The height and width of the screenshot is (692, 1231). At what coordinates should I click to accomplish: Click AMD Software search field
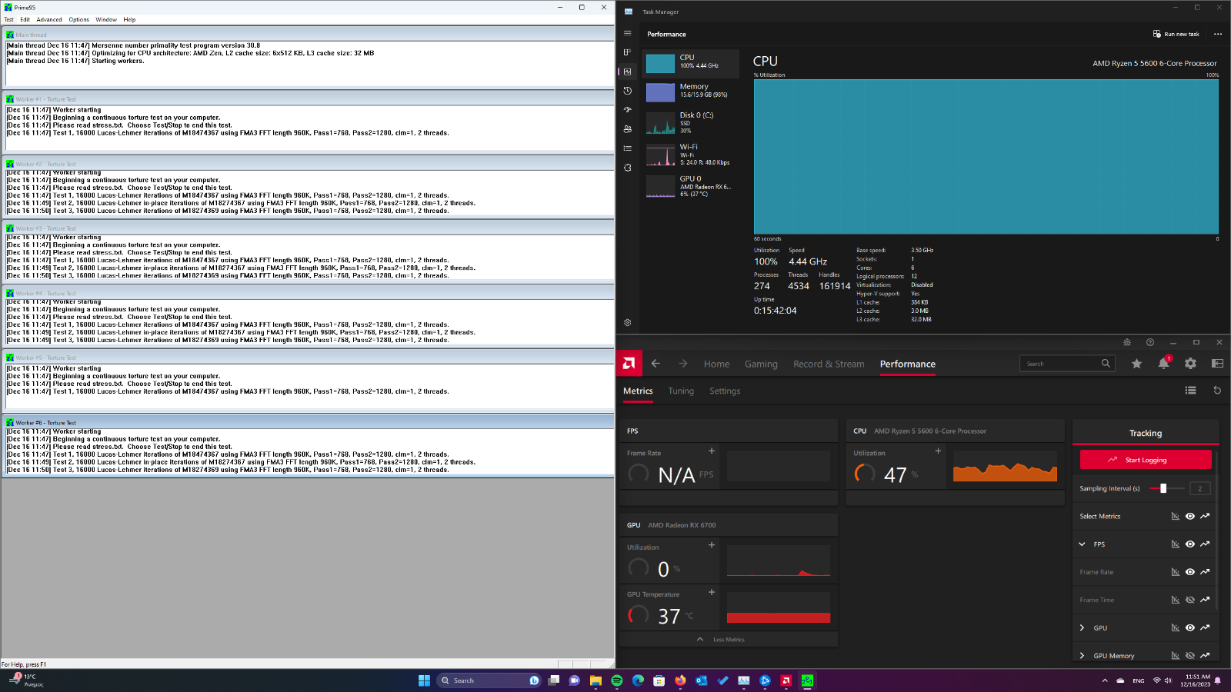[1067, 364]
